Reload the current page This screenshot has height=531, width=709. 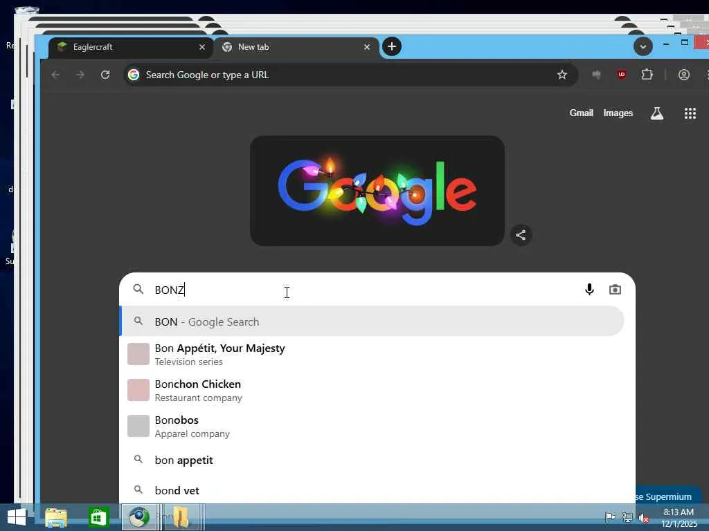click(105, 75)
